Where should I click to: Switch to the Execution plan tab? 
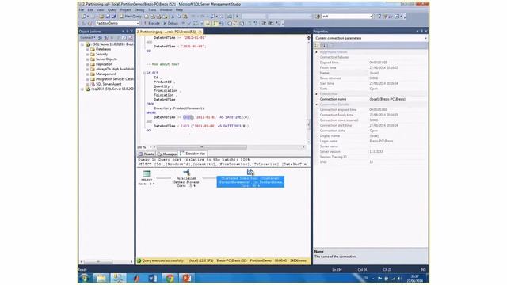click(x=193, y=154)
